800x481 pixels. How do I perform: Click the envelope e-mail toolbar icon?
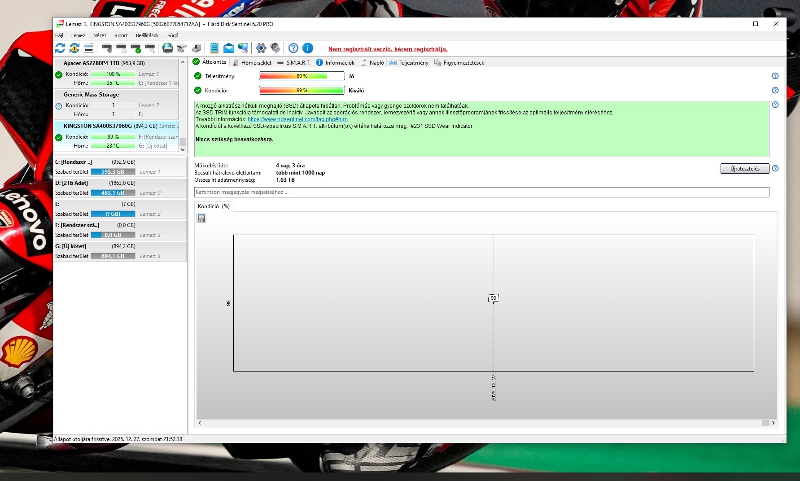tap(229, 48)
